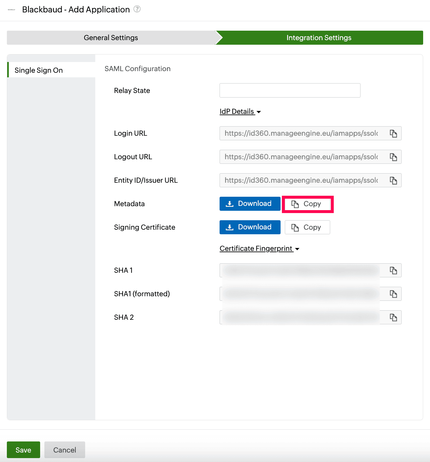Focus the Relay State input field
Viewport: 430px width, 462px height.
(290, 90)
